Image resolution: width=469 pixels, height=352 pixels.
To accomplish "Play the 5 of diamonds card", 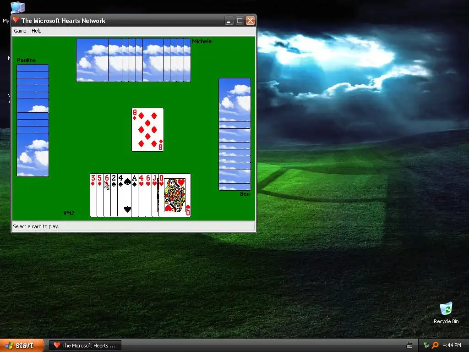I will [100, 195].
